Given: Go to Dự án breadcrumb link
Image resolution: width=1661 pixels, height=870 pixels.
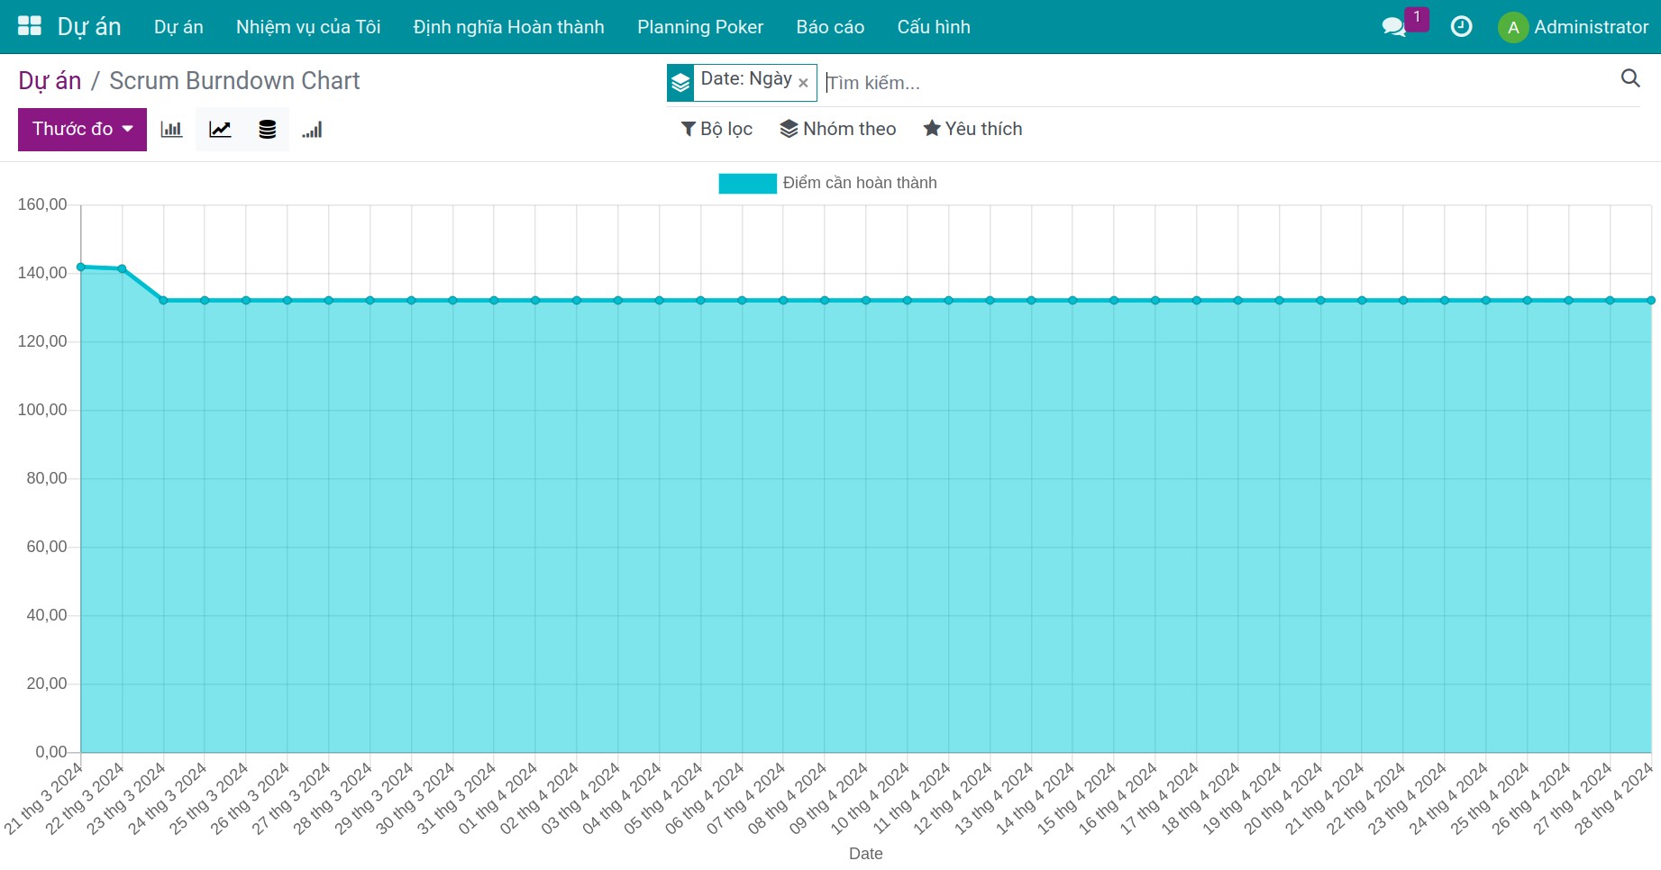Looking at the screenshot, I should (50, 81).
